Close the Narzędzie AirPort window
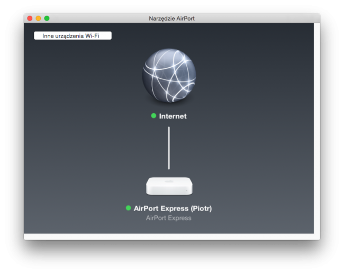 pos(30,19)
